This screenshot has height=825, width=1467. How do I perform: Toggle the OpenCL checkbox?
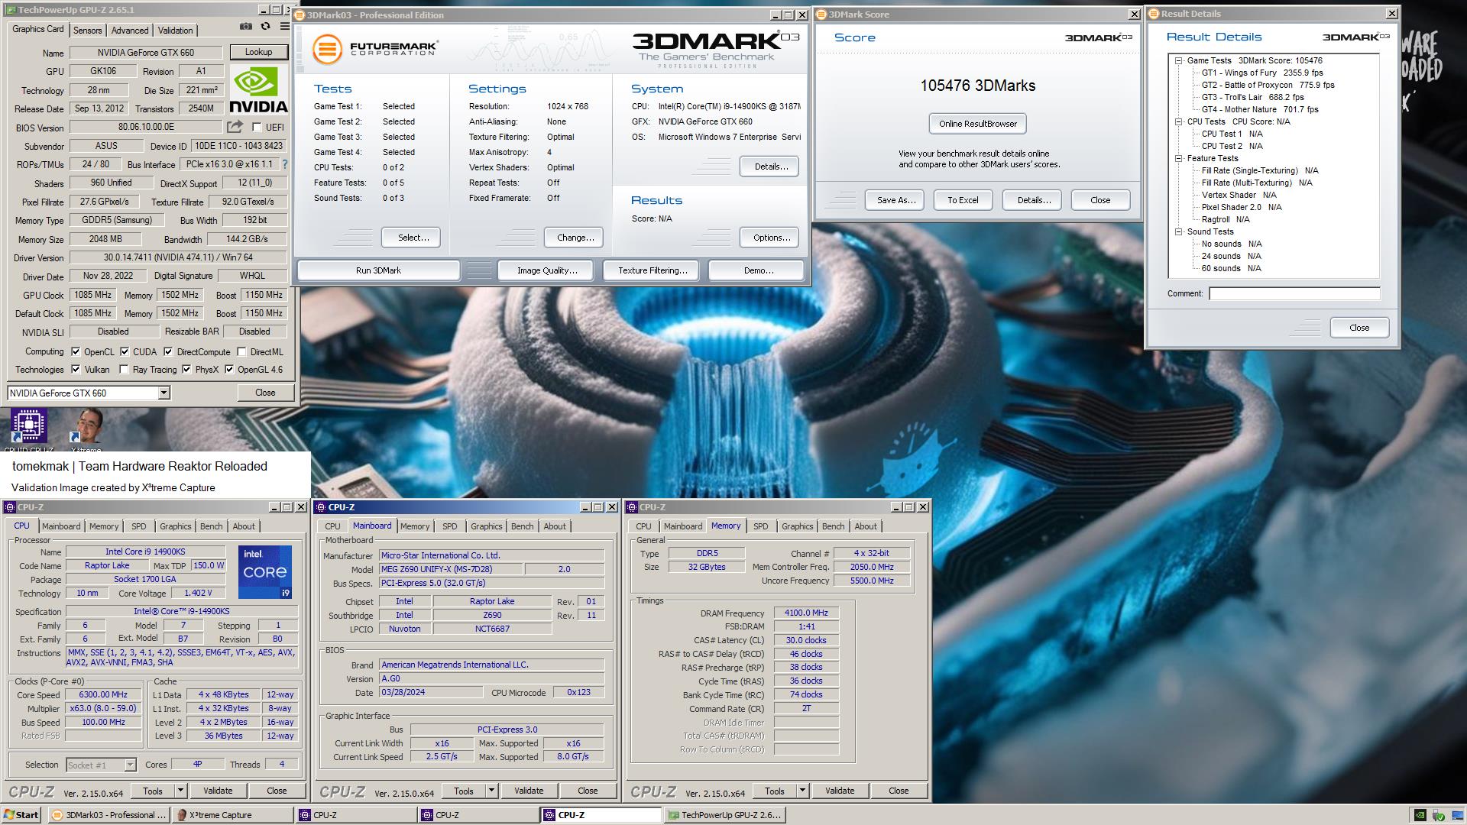tap(76, 352)
